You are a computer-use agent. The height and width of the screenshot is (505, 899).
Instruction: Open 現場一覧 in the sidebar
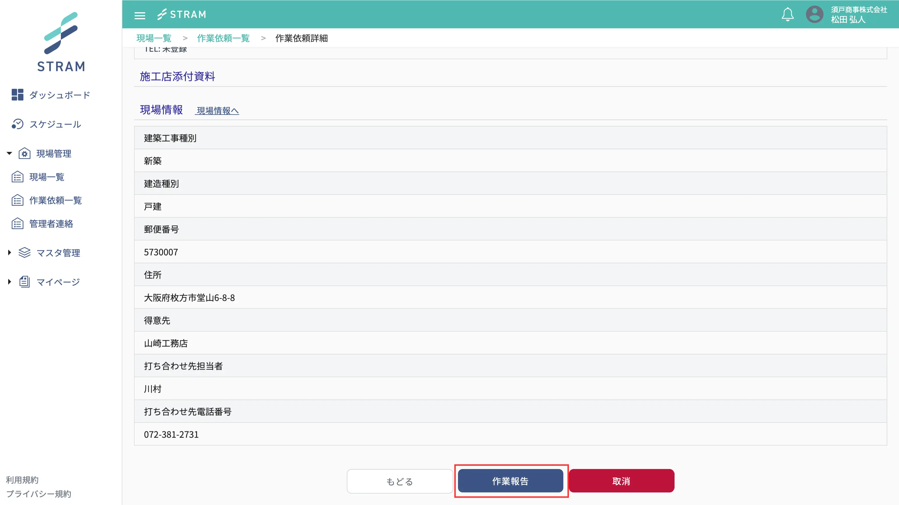click(x=47, y=177)
